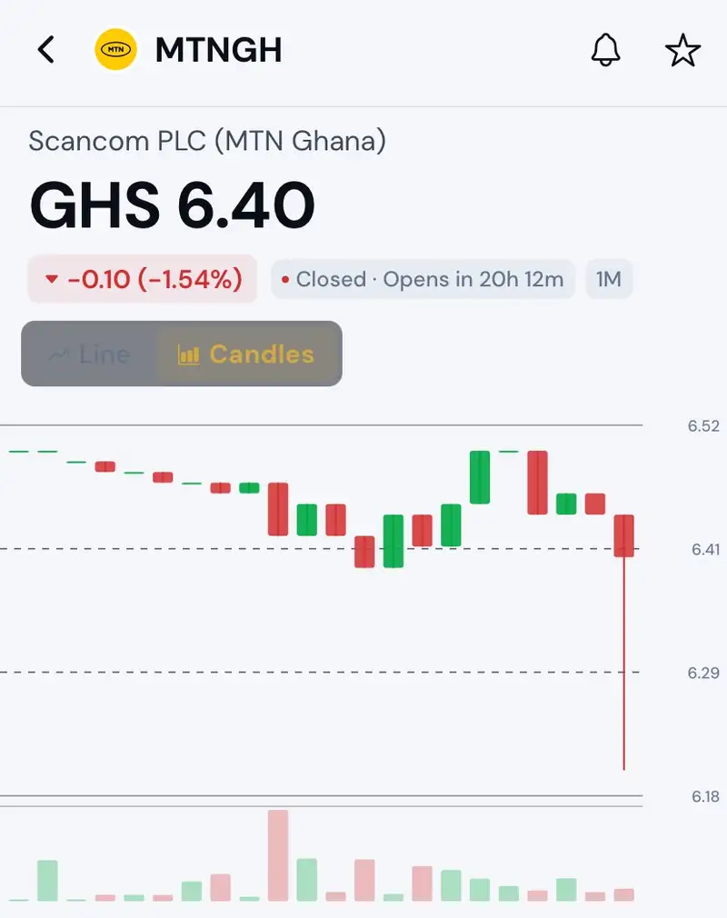The image size is (727, 918).
Task: Select the last red candle with long wick
Action: 624,642
